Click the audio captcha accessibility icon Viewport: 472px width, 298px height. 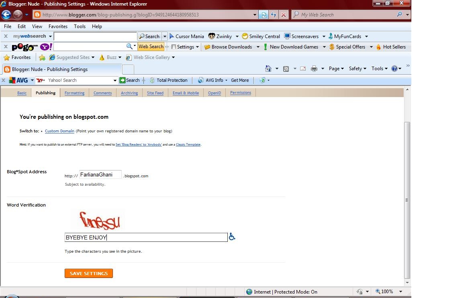(232, 237)
